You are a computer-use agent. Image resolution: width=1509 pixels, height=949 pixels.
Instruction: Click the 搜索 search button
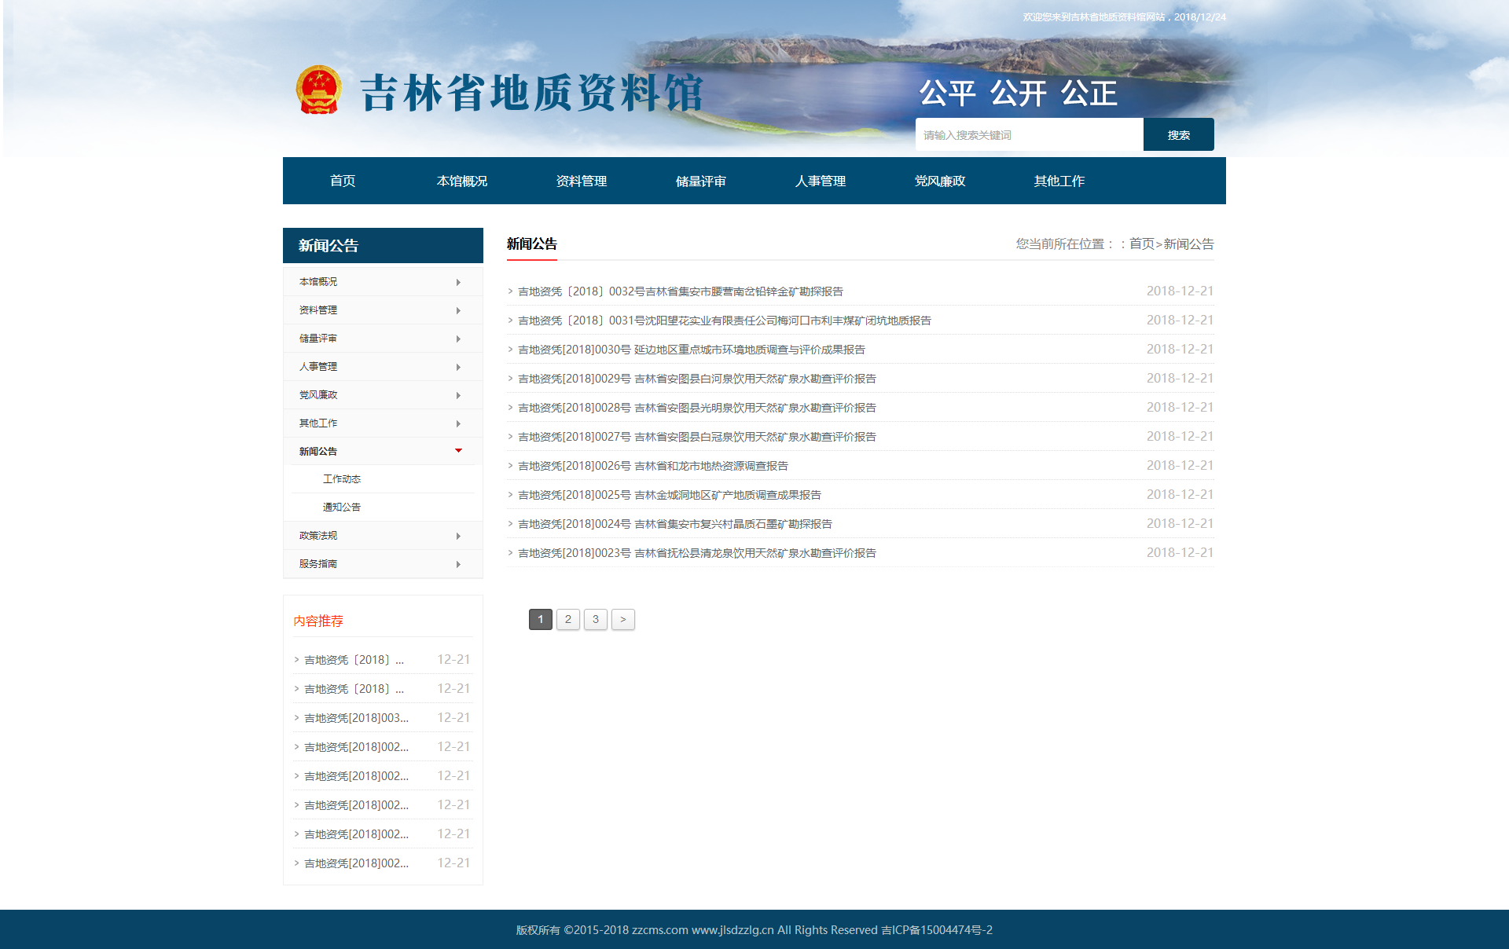[x=1178, y=134]
